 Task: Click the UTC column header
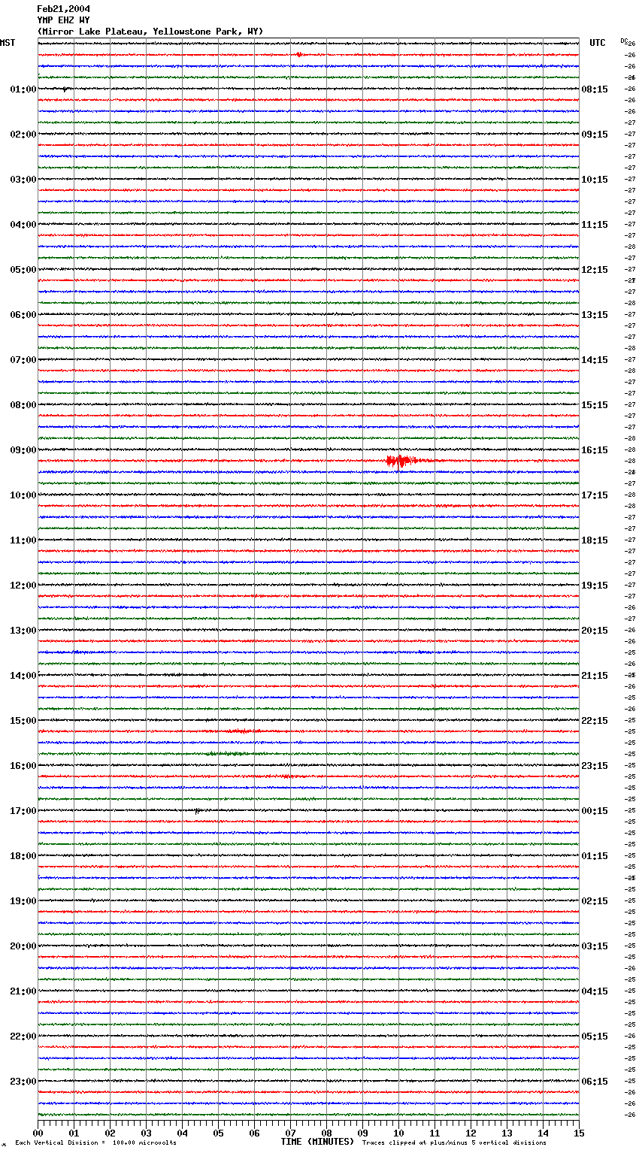[x=598, y=43]
